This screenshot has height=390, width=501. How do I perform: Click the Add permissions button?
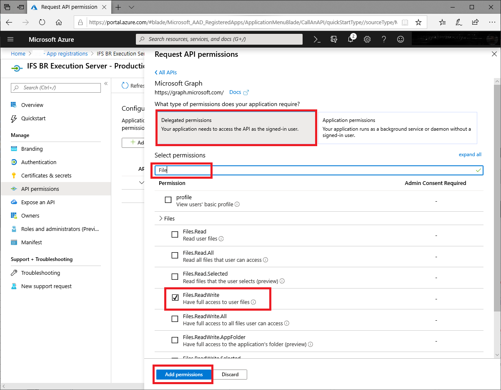point(184,375)
